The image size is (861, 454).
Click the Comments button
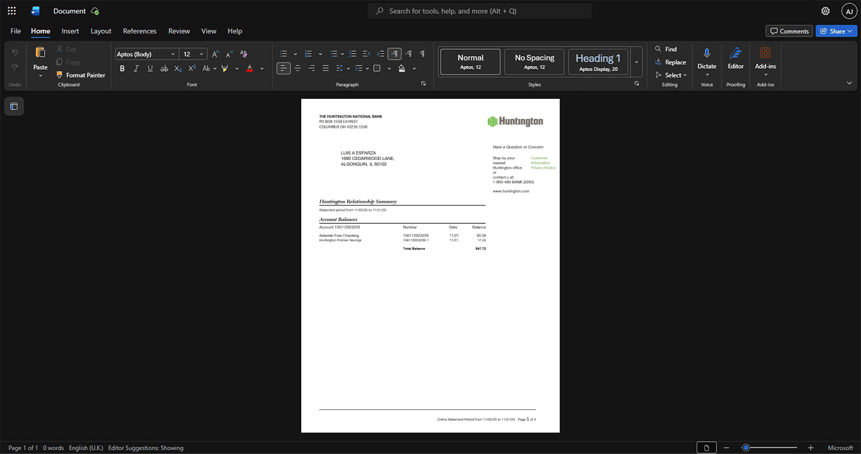pyautogui.click(x=789, y=31)
